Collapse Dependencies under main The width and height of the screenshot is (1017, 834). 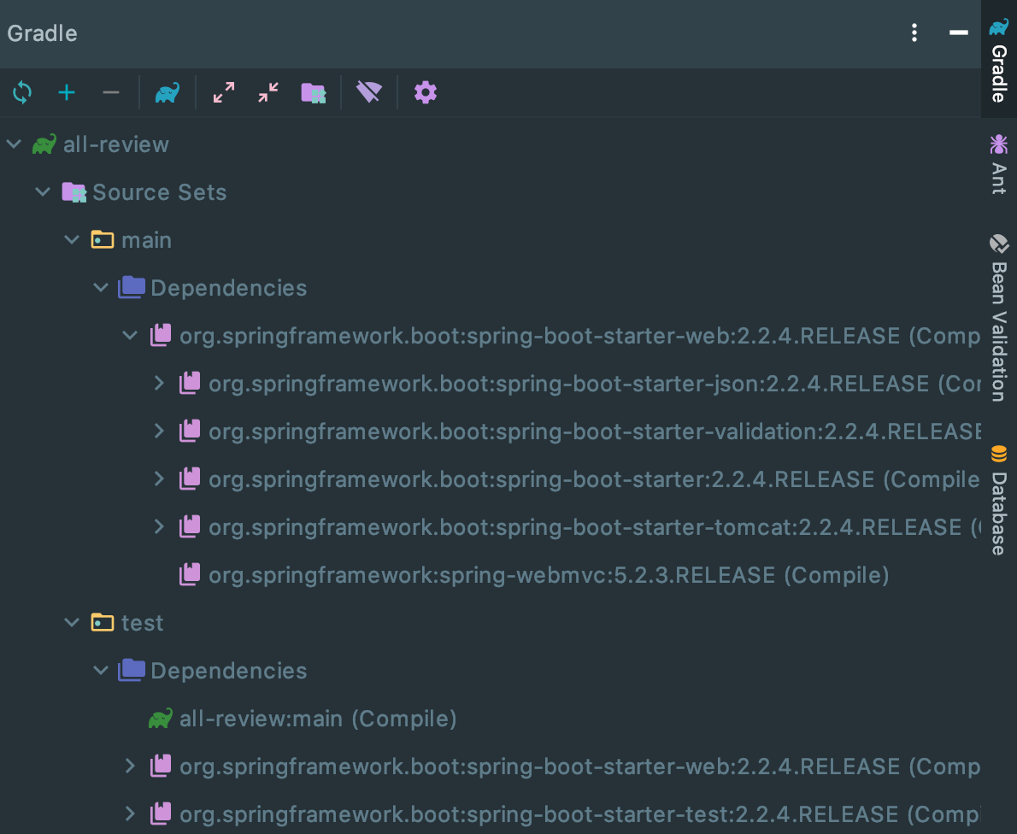click(101, 287)
